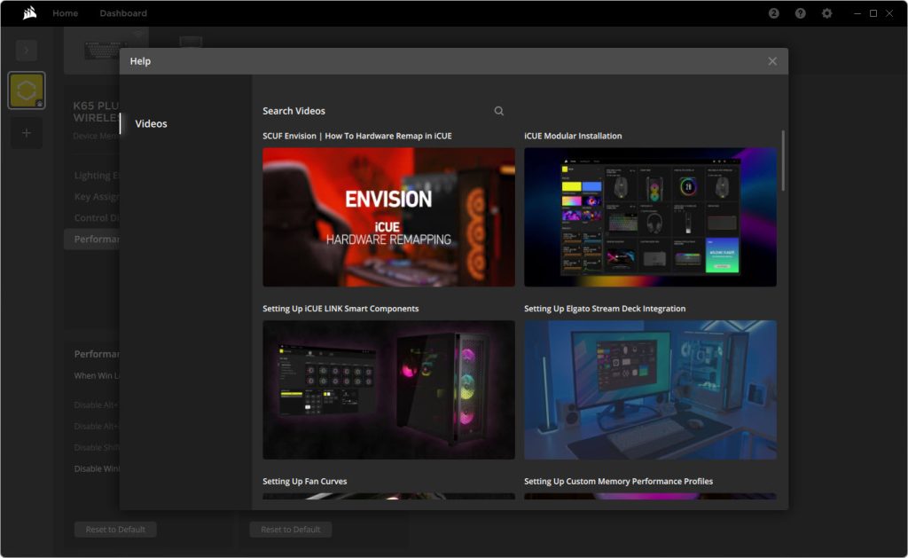Open Setting Up Fan Curves video title
The width and height of the screenshot is (908, 558).
click(x=305, y=481)
